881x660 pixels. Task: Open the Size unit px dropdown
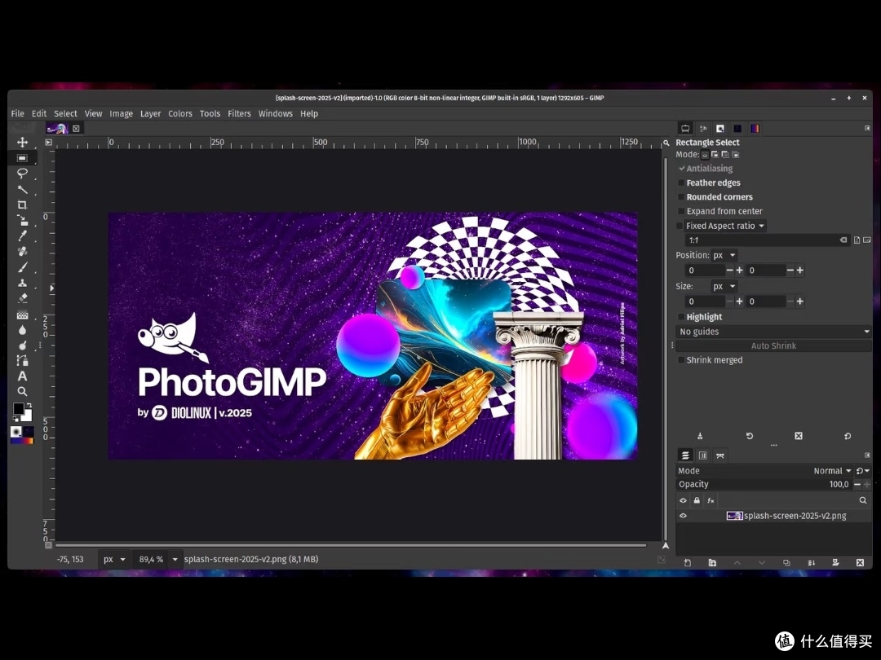coord(724,286)
